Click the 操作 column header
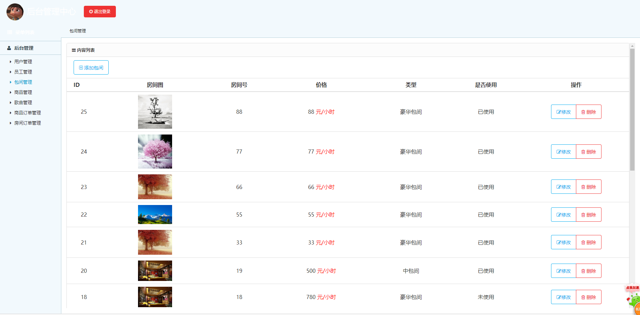Screen dimensions: 640x315 click(576, 85)
